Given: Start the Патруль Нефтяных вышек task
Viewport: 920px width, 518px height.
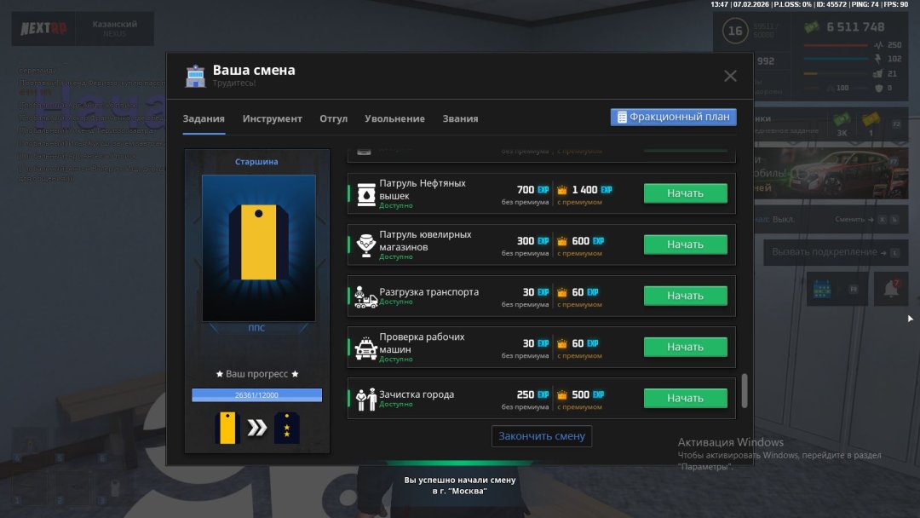Looking at the screenshot, I should [x=685, y=193].
